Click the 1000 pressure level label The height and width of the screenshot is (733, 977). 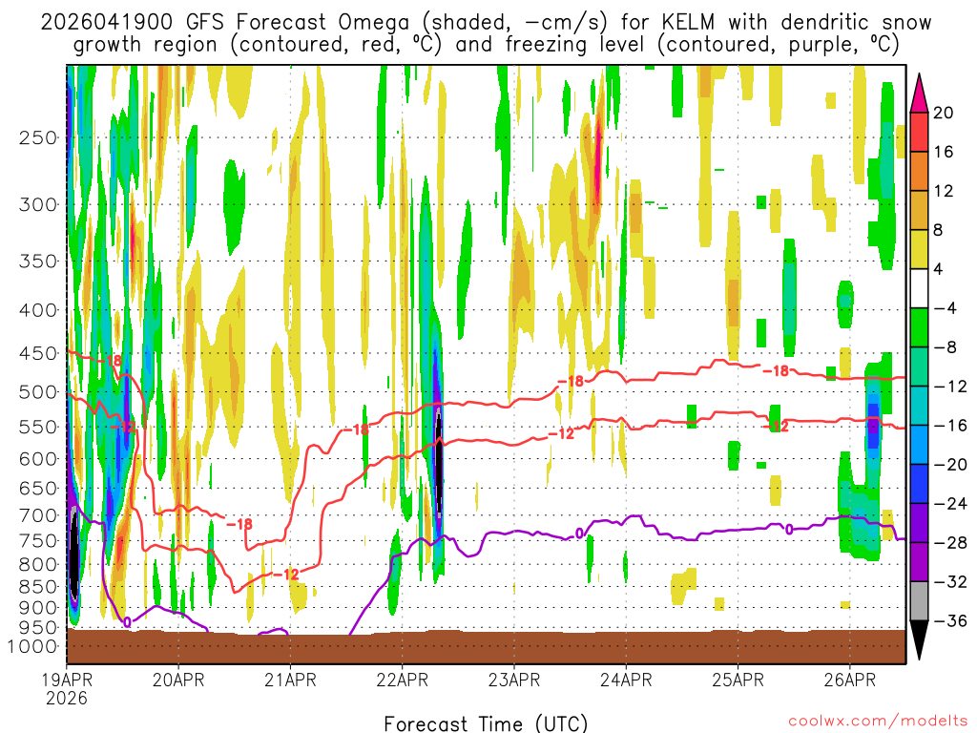click(x=32, y=646)
